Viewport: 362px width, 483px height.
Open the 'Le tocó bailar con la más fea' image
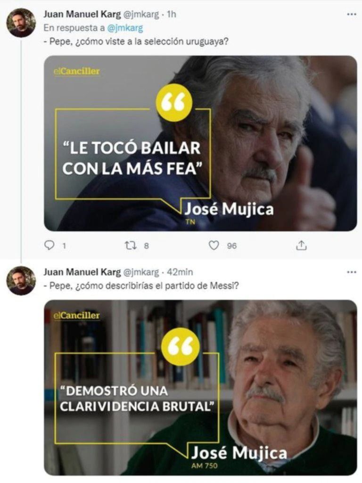pos(200,143)
